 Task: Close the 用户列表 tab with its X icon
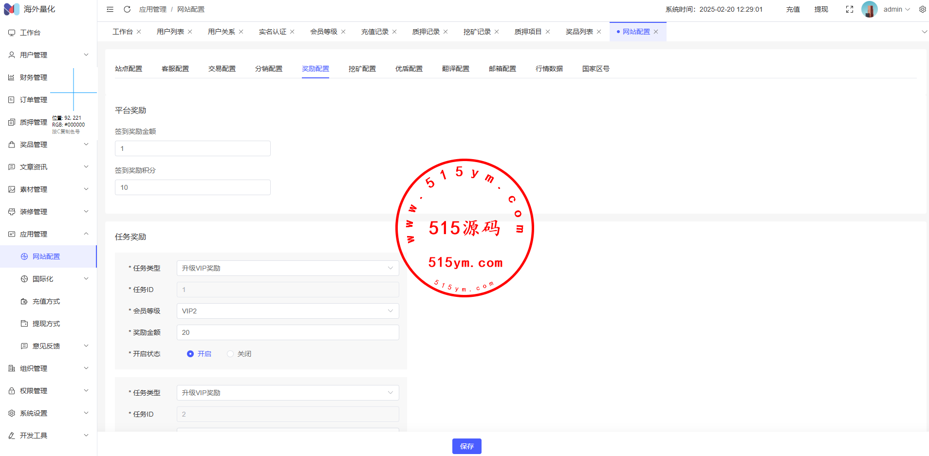[x=190, y=32]
